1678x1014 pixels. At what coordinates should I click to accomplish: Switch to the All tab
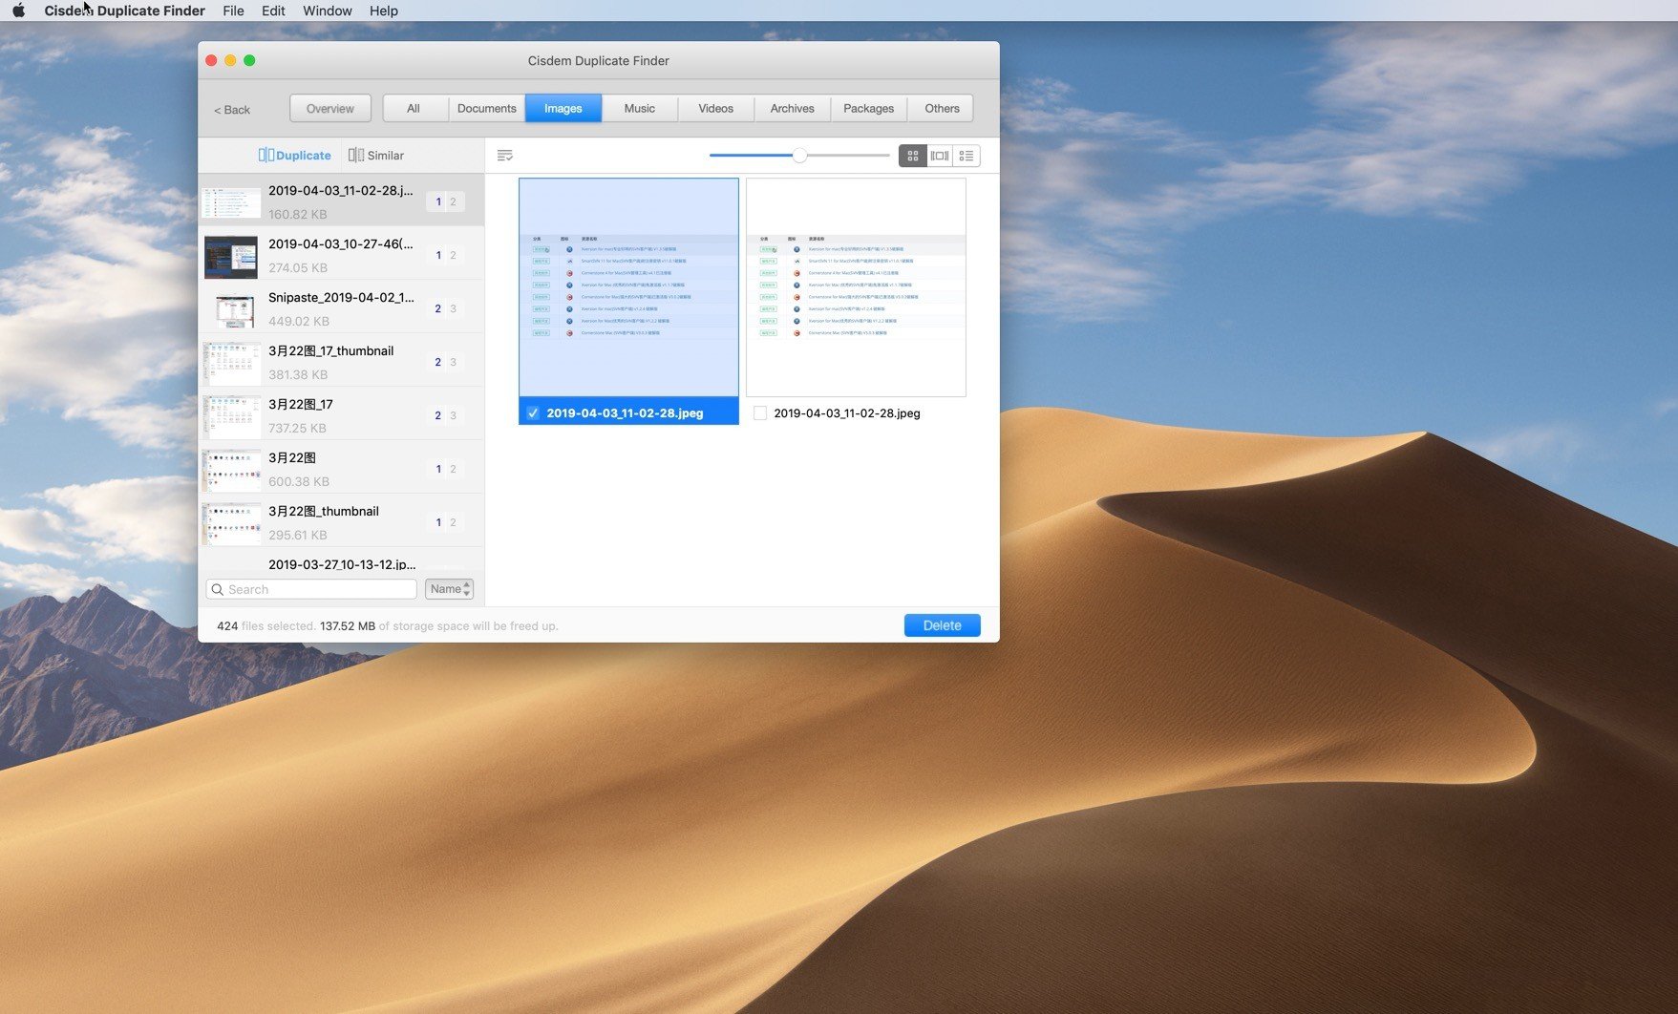coord(414,108)
